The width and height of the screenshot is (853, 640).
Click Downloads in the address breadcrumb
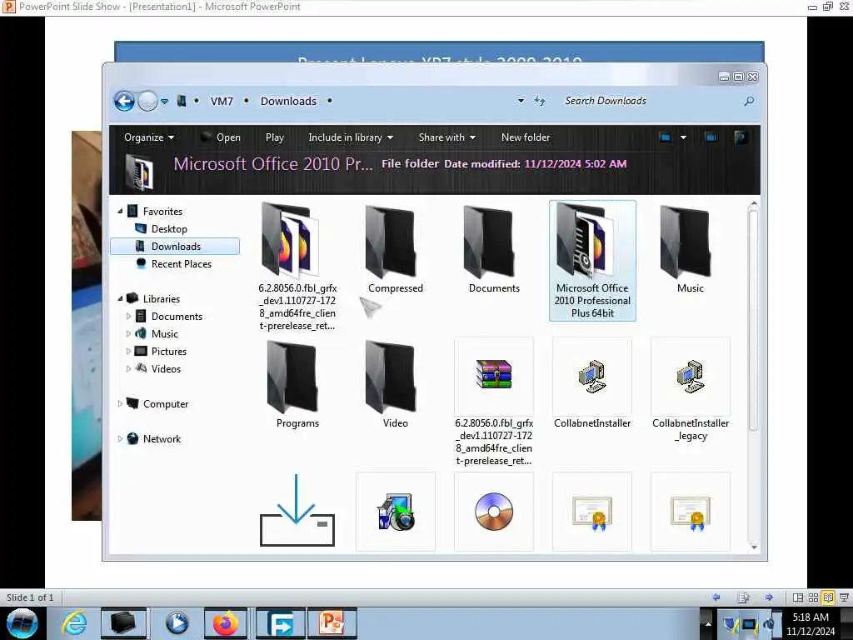(288, 101)
